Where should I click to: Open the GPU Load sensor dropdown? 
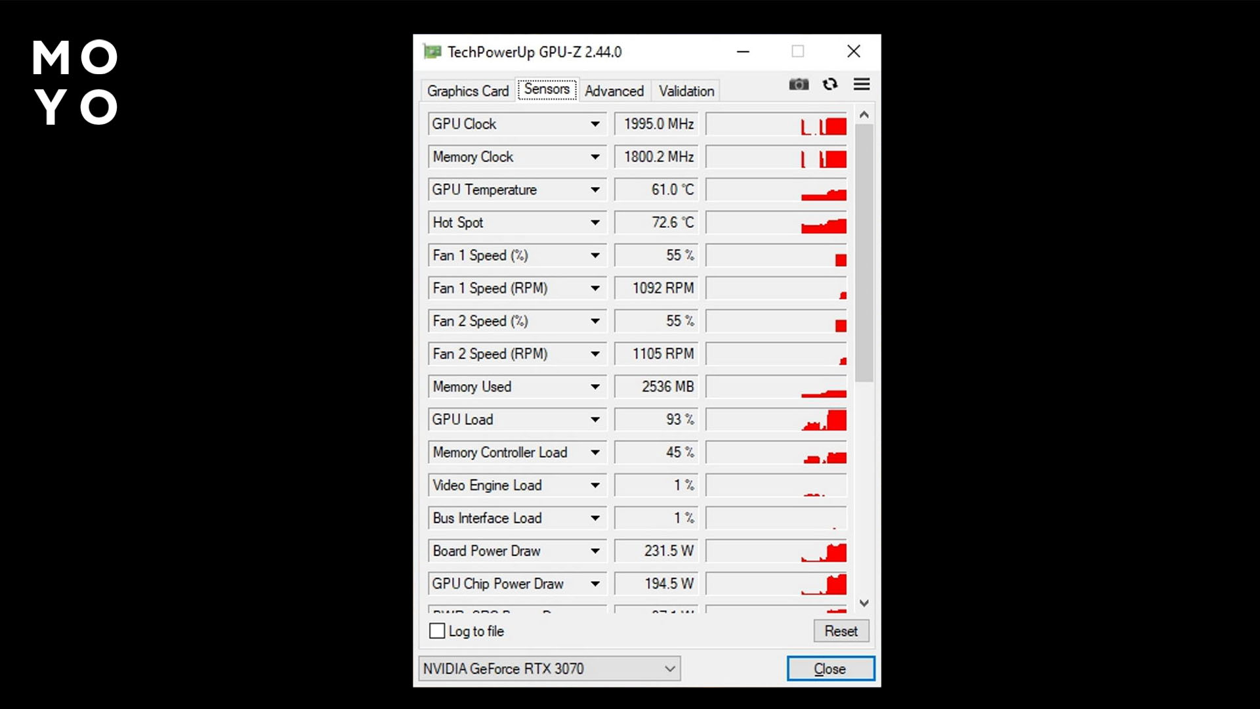point(595,419)
